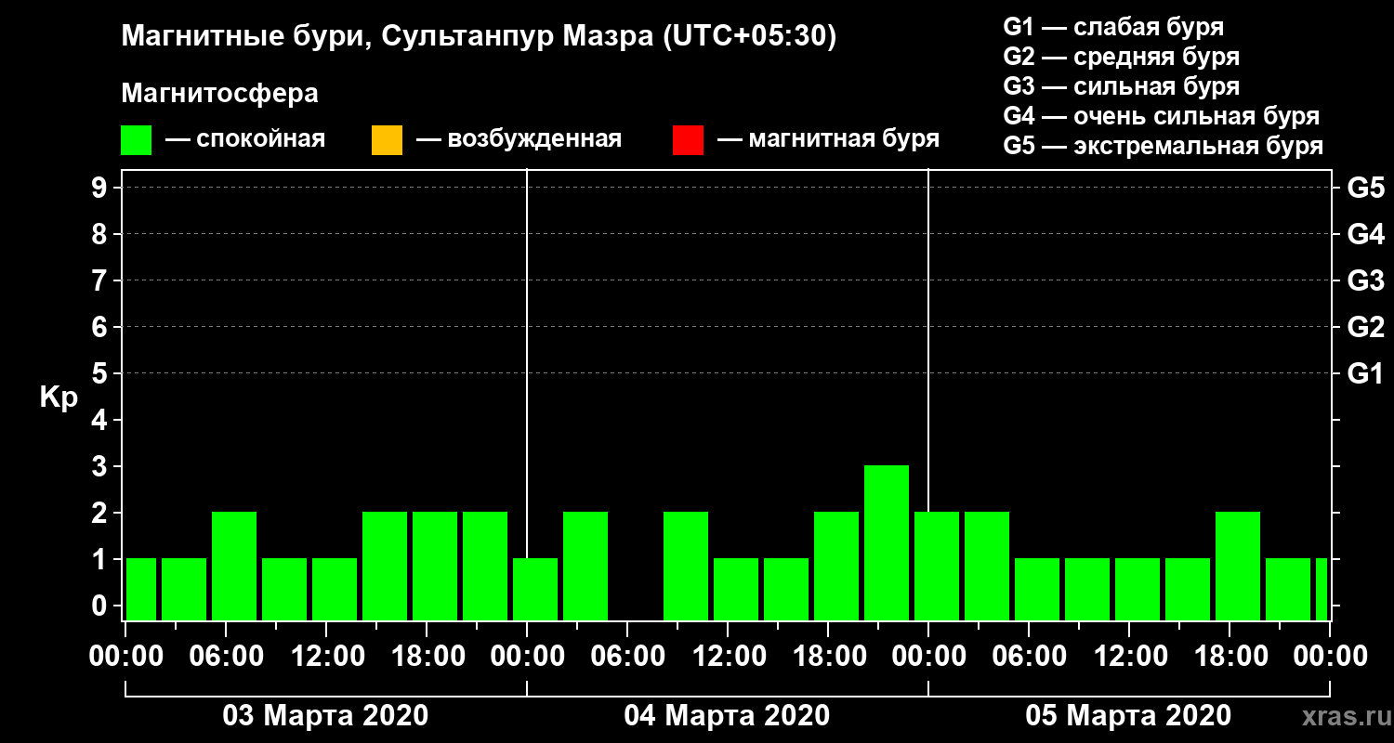Click the '12:00' time label of 05 Марта
The width and height of the screenshot is (1394, 743).
1129,657
